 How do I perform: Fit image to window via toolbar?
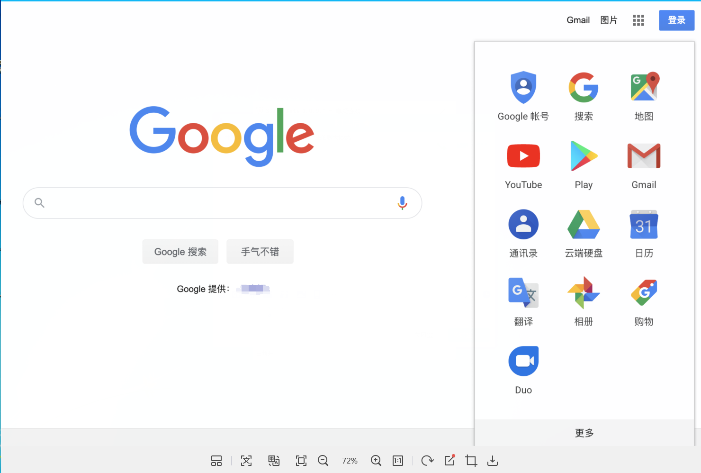(301, 461)
